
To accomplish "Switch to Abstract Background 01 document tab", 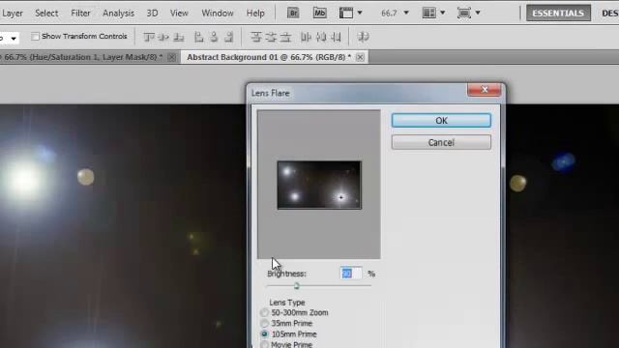I will 269,57.
